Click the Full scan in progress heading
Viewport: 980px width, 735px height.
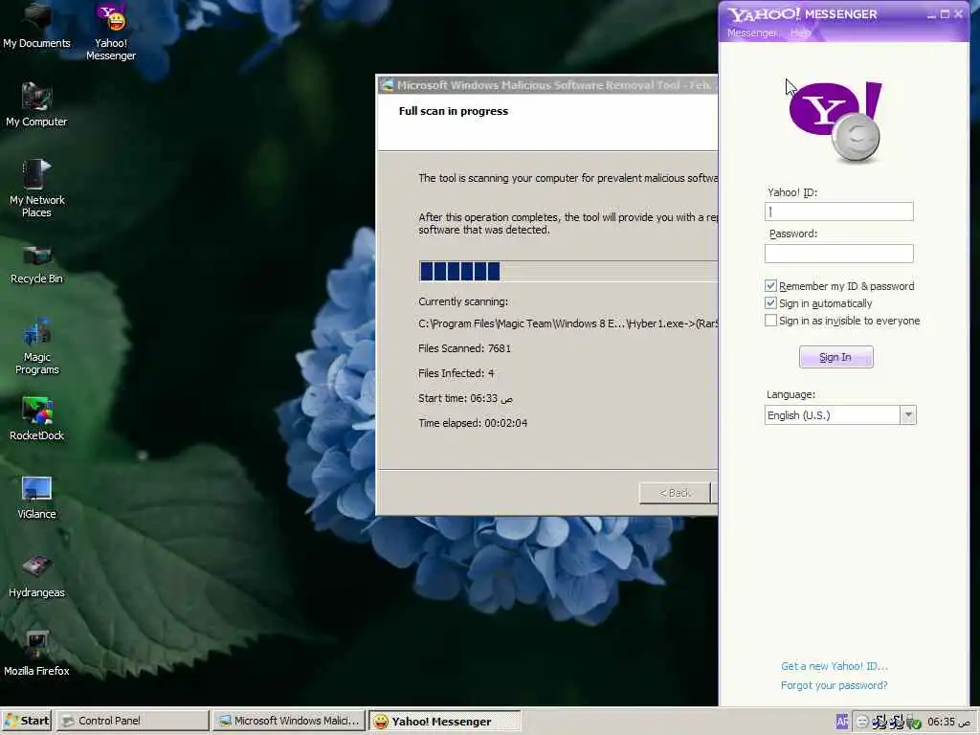pos(453,111)
